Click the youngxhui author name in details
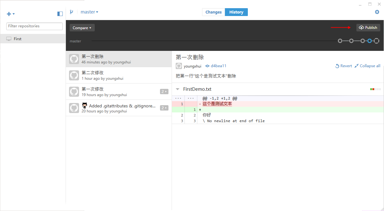Screen dimensions: 384x211 tap(193, 66)
